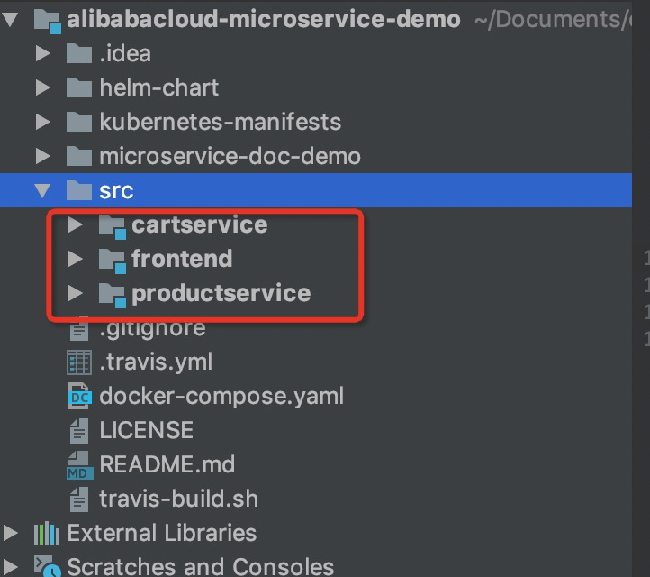Screen dimensions: 650x577
Task: Click the README.md markdown file icon
Action: [x=80, y=464]
